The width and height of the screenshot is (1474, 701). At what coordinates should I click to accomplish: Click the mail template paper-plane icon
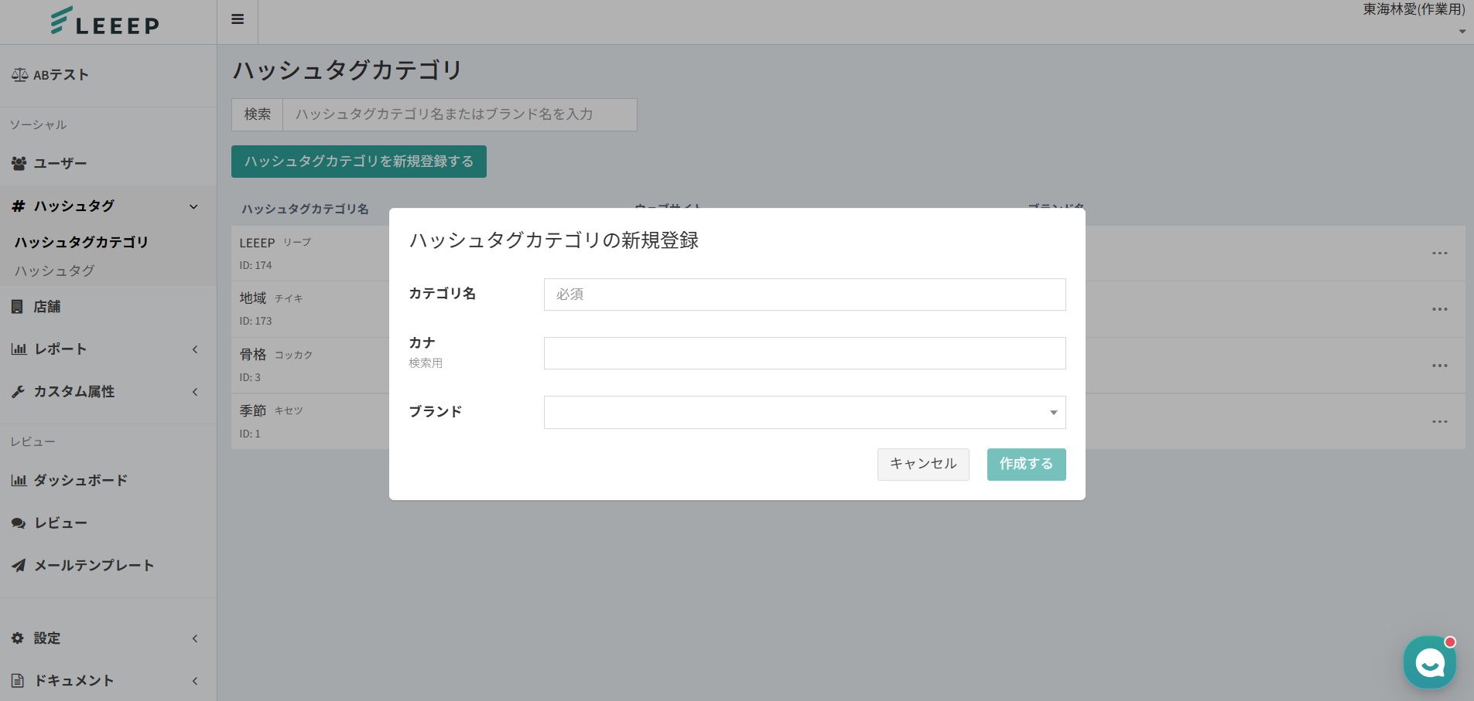pyautogui.click(x=19, y=566)
